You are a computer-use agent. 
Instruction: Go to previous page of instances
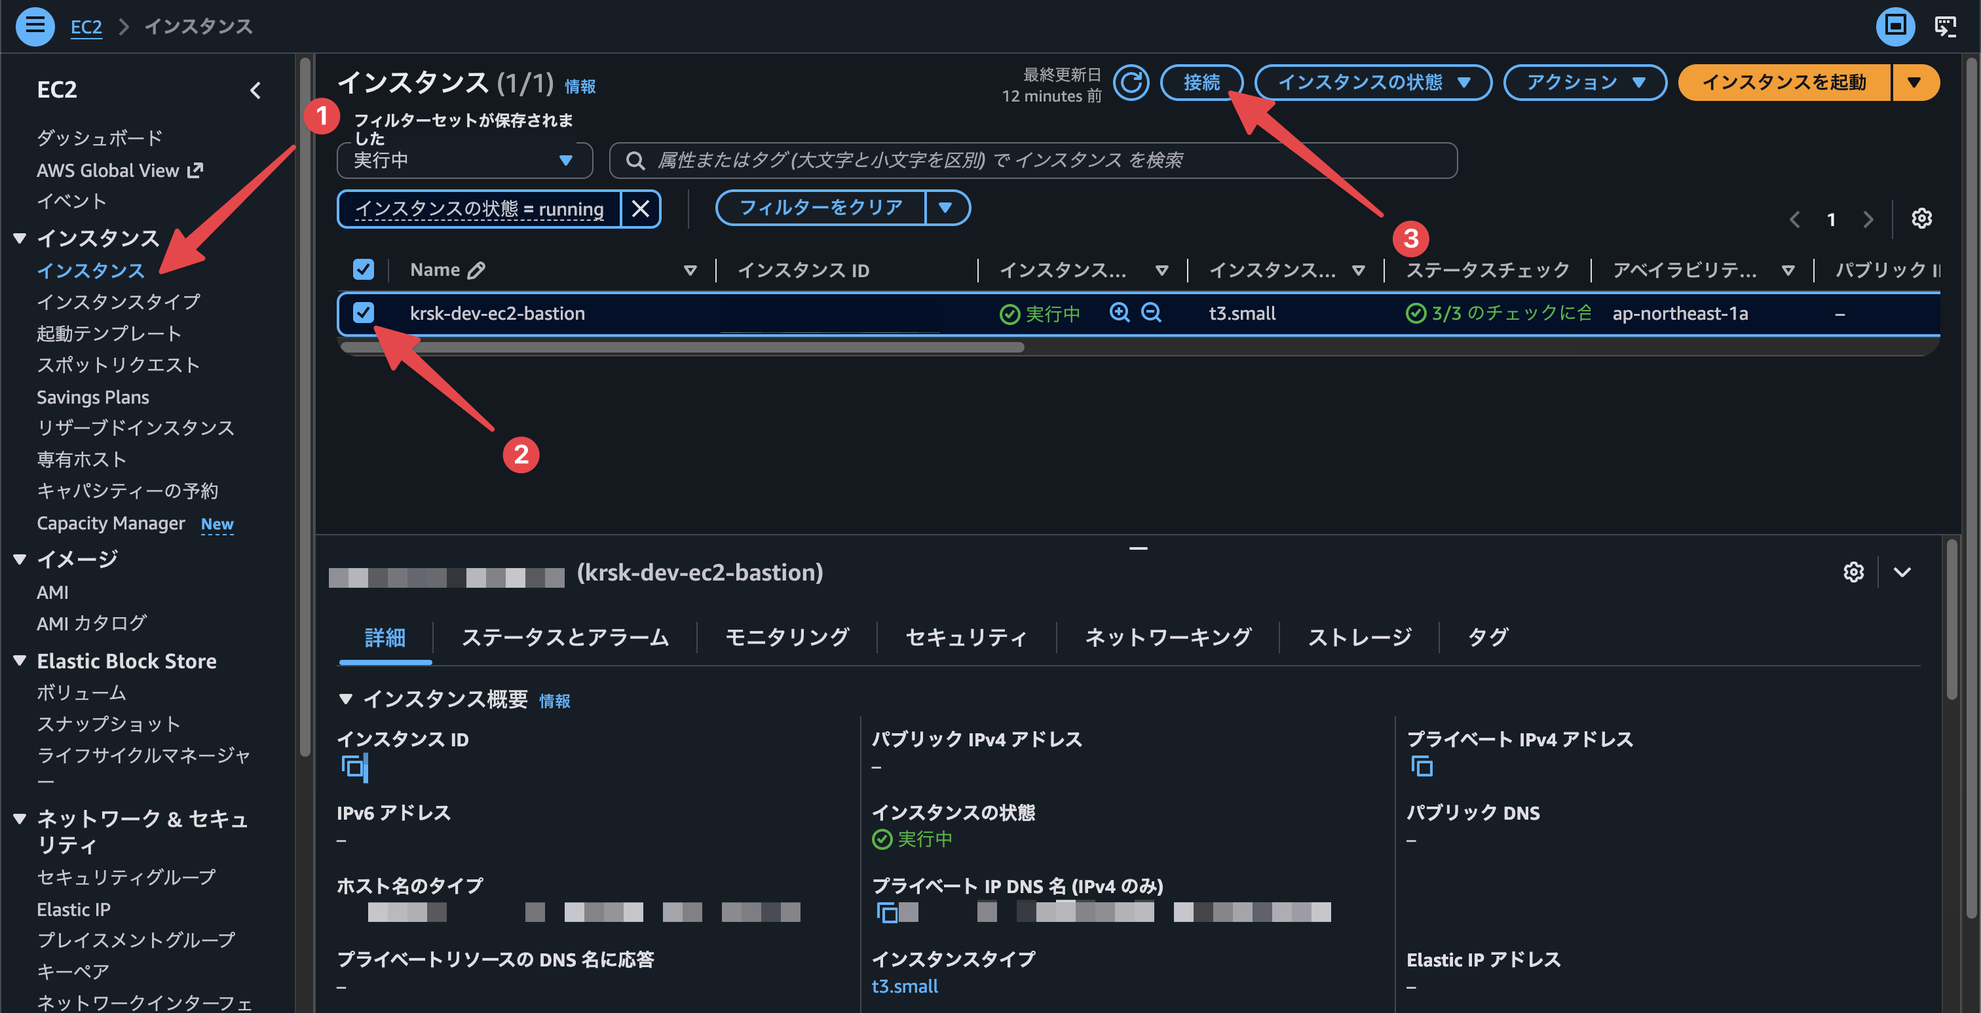[x=1794, y=220]
